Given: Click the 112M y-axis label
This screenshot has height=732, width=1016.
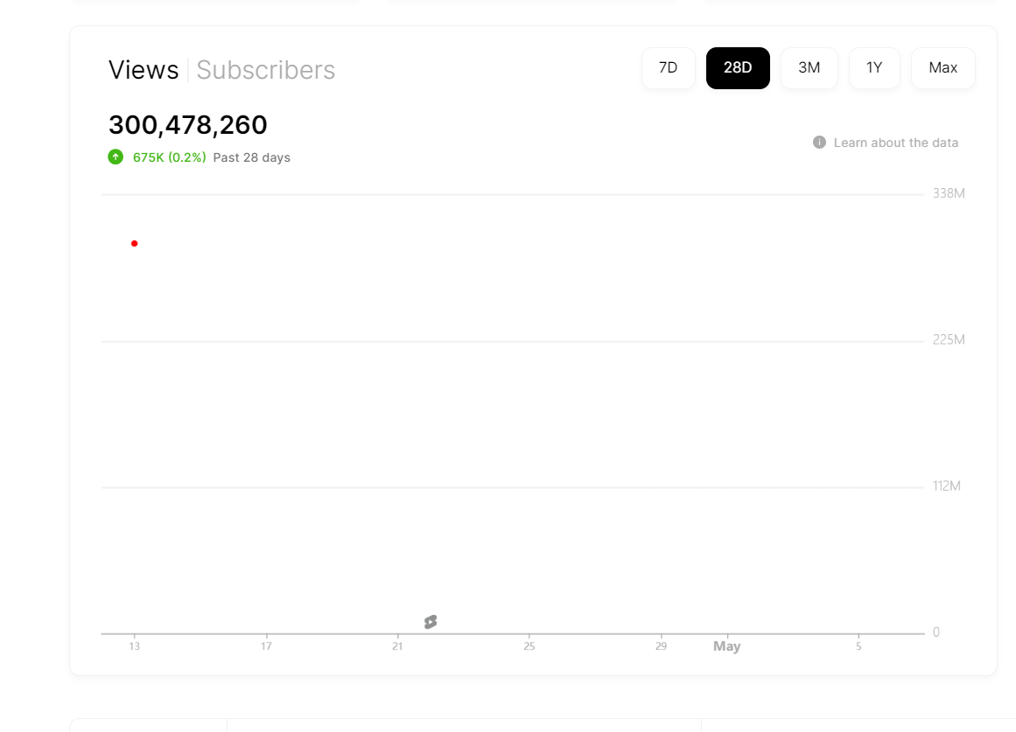Looking at the screenshot, I should [946, 486].
